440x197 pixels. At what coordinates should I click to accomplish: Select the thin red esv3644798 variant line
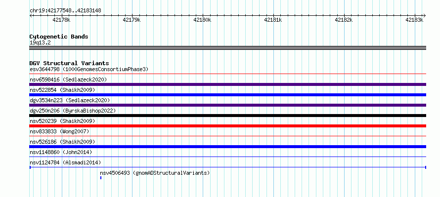coord(227,74)
